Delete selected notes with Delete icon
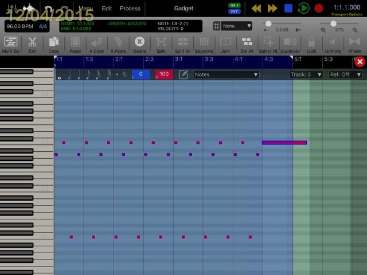Viewport: 367px width, 275px height. pos(139,45)
